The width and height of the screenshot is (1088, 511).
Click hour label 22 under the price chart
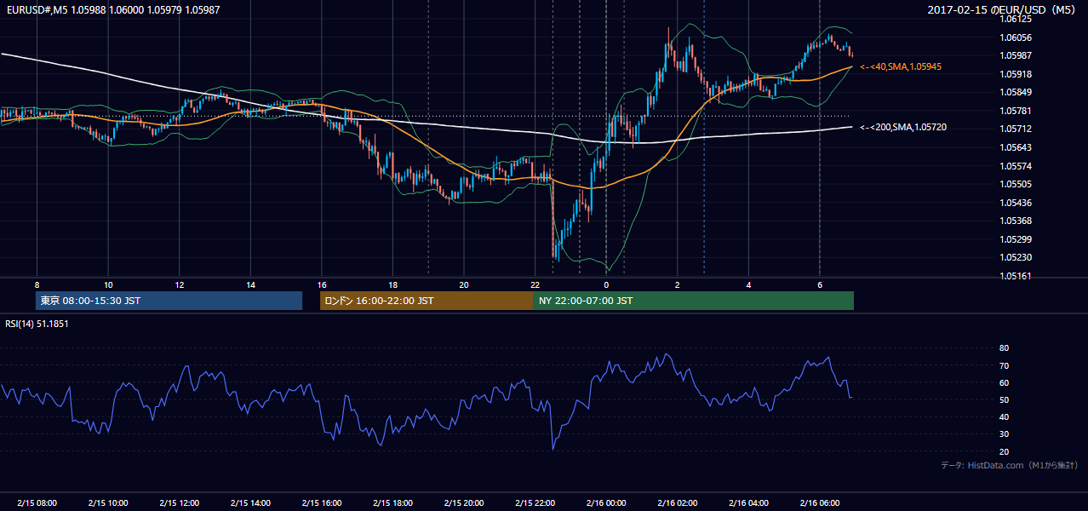point(535,284)
